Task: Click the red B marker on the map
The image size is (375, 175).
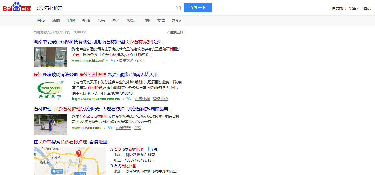Action: [78, 153]
